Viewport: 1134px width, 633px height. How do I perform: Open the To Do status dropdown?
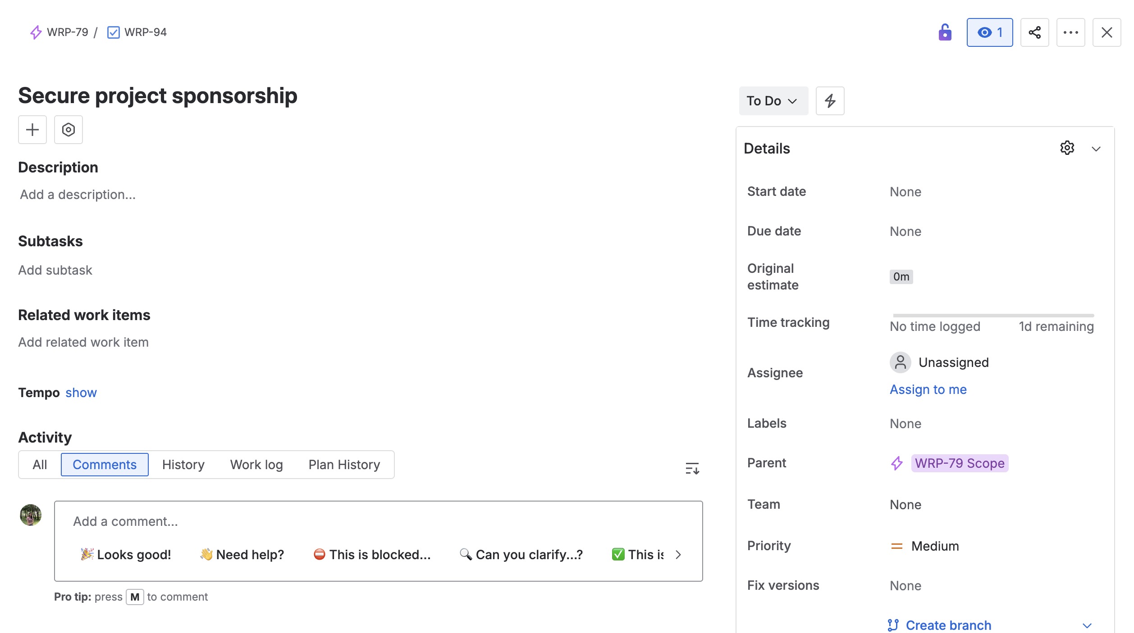pos(773,101)
